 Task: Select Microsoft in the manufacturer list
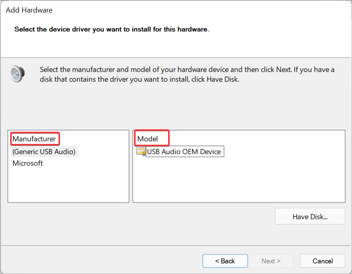click(x=28, y=163)
